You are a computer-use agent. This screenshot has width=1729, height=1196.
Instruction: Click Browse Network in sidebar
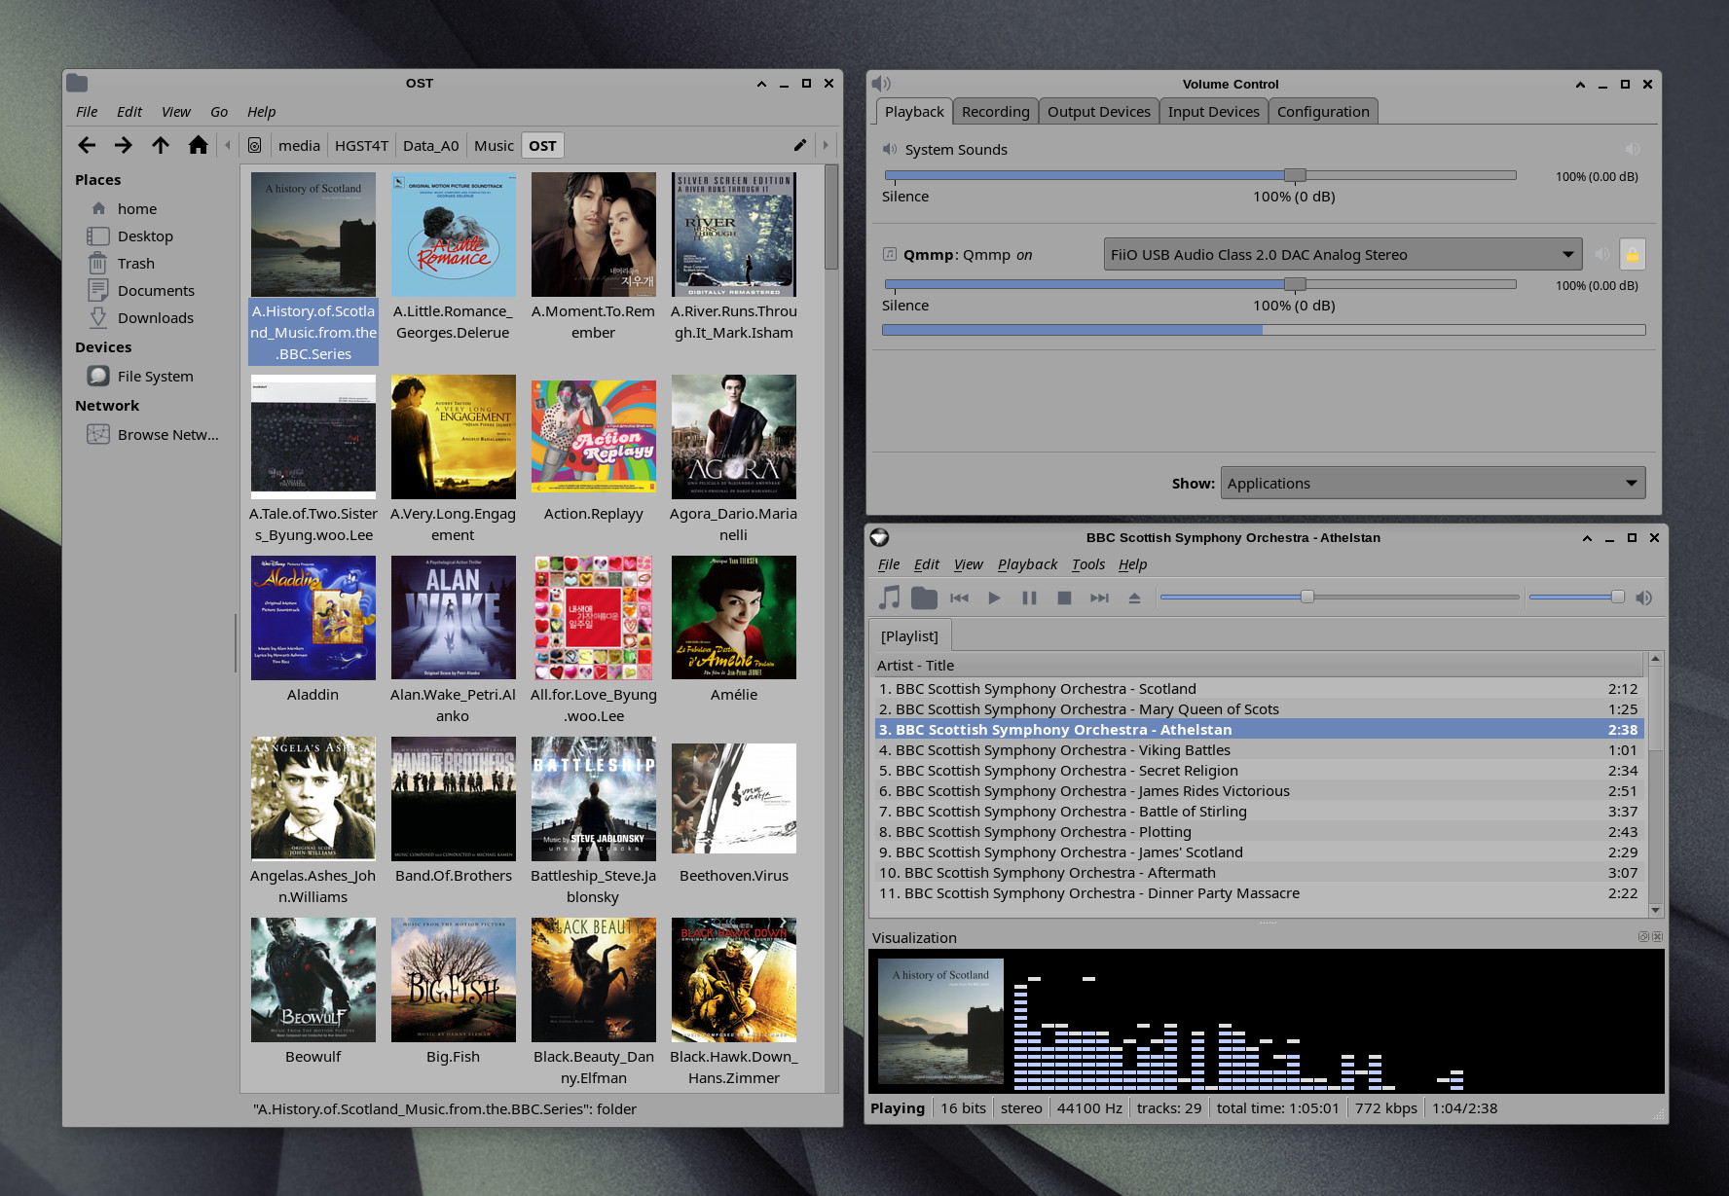click(167, 435)
